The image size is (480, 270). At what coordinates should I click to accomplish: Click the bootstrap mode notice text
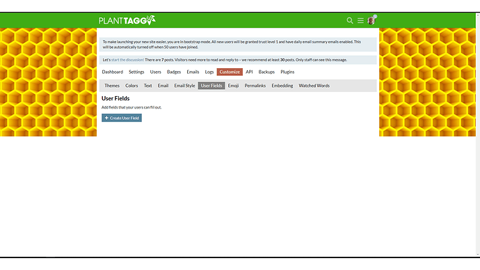coord(232,45)
